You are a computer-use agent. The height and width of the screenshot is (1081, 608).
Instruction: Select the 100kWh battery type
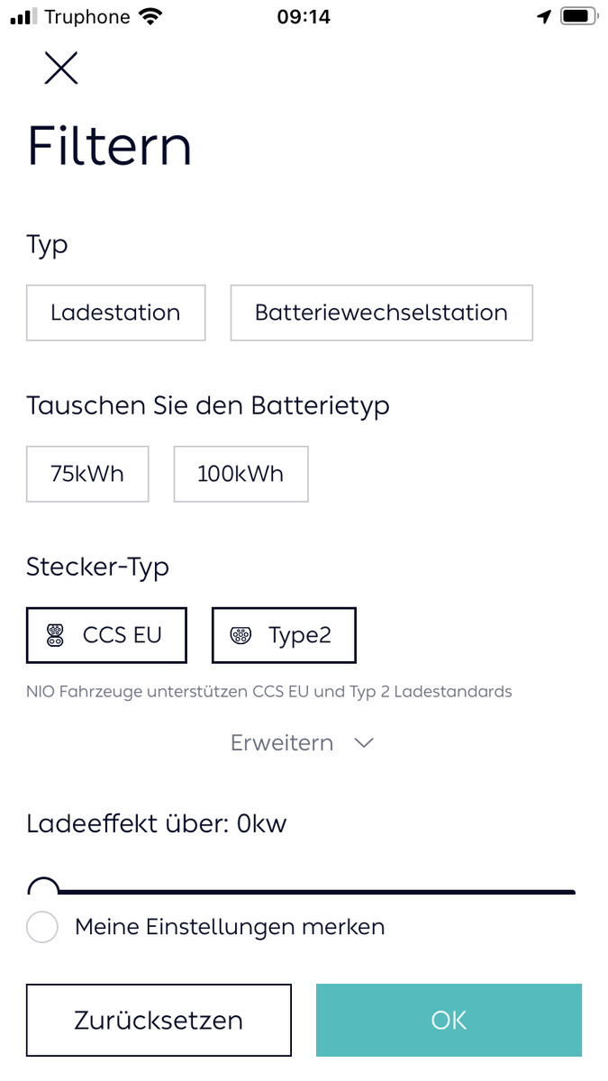(240, 474)
